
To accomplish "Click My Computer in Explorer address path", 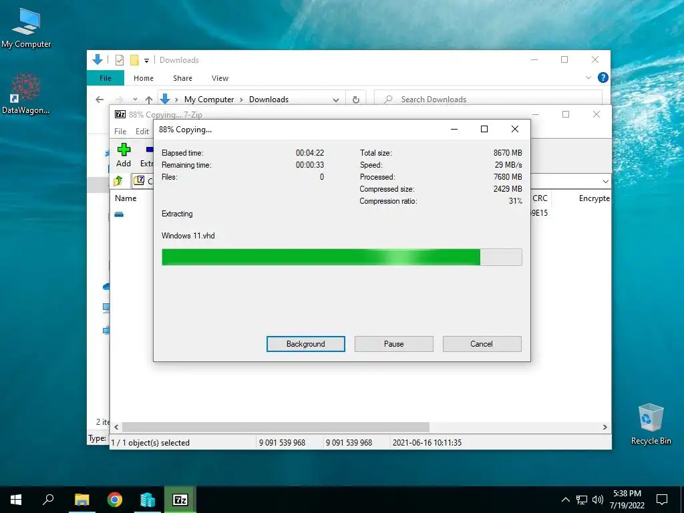I will point(209,100).
